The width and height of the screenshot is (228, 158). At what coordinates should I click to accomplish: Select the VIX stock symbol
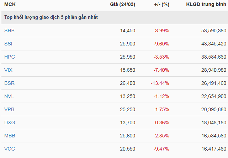pos(9,70)
